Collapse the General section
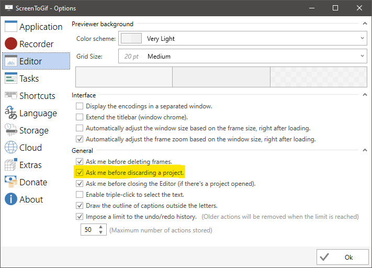 pyautogui.click(x=365, y=150)
